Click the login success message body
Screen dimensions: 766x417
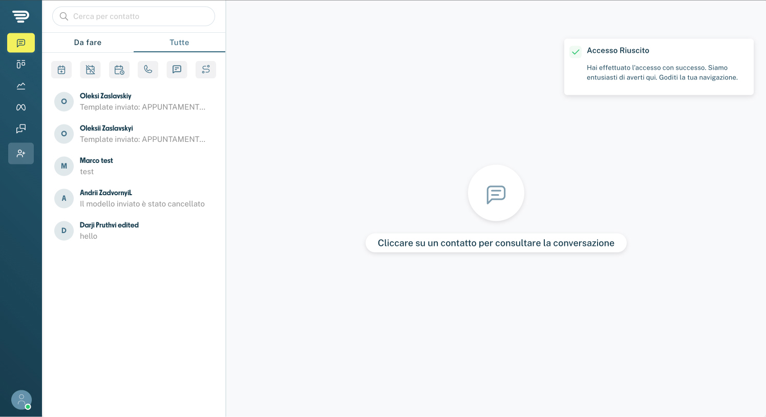coord(662,72)
